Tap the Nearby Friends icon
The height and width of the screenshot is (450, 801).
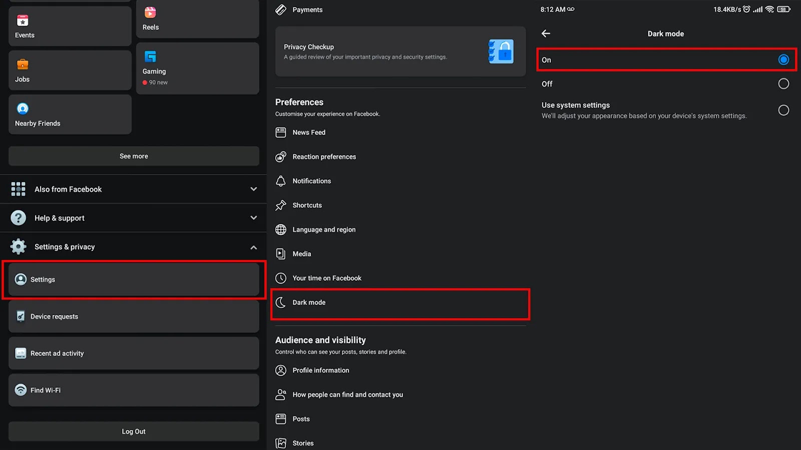(x=23, y=108)
